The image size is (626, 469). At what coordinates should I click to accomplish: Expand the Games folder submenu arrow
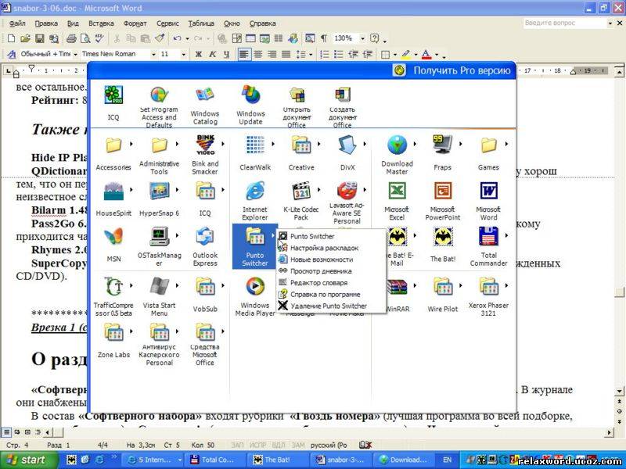click(507, 145)
